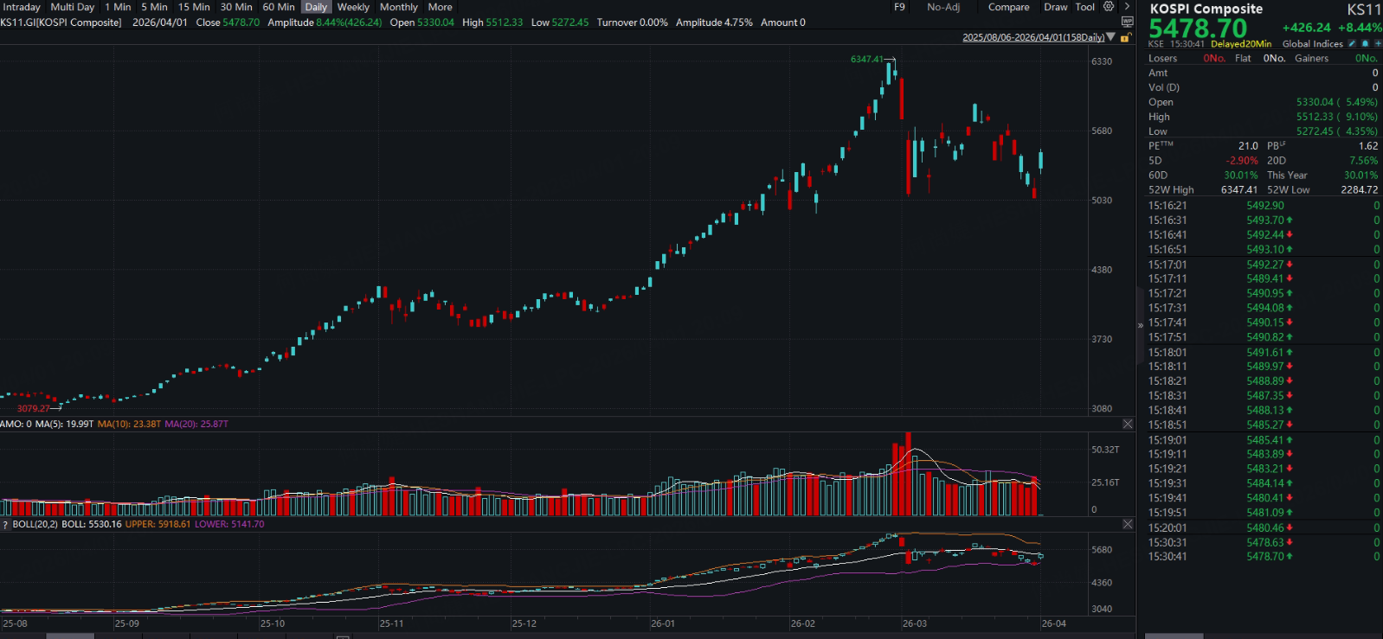Open the Draw tools button

(1055, 7)
